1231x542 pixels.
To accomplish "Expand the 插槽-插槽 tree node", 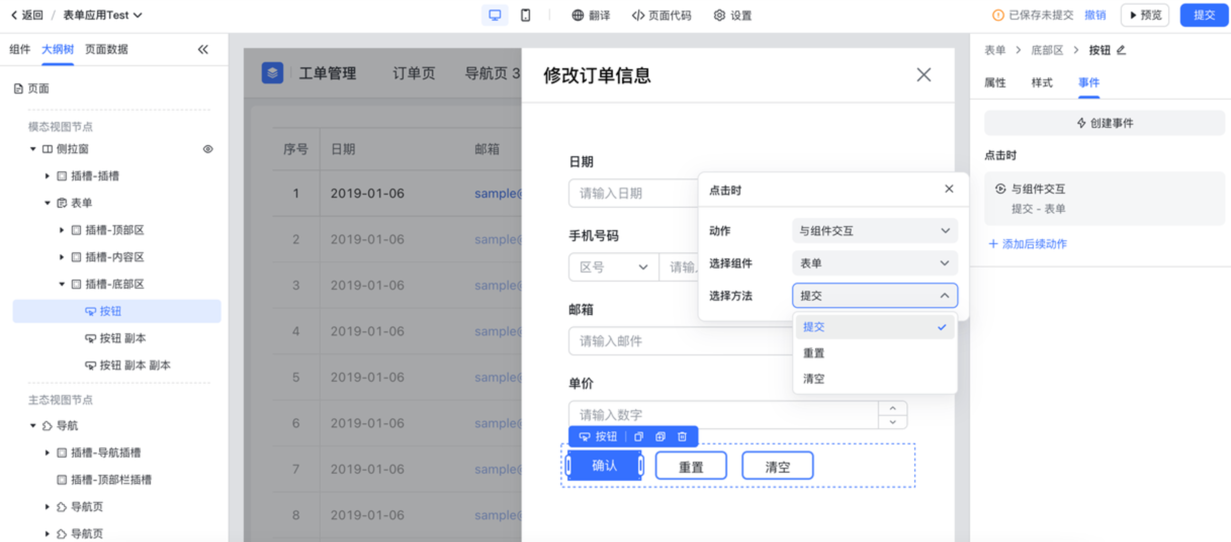I will (x=47, y=176).
